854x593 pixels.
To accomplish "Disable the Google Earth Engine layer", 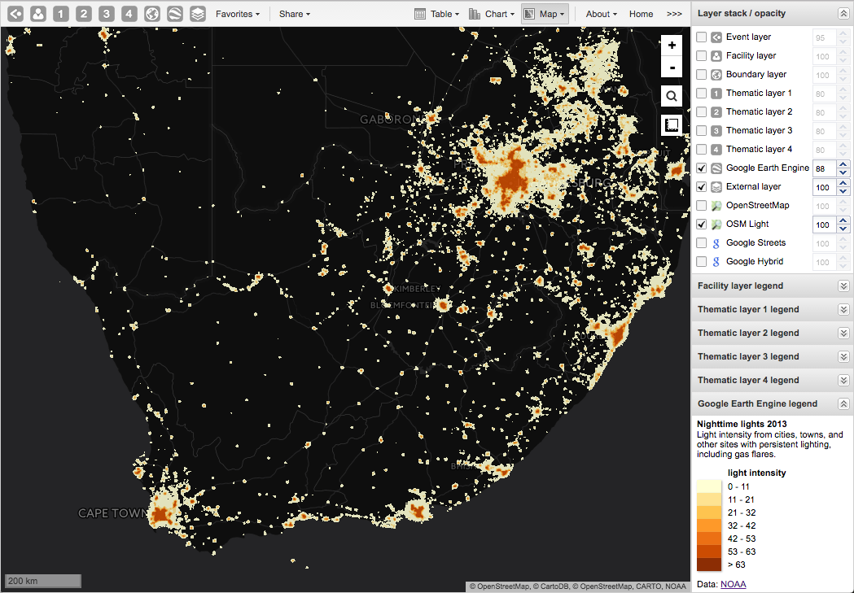I will click(701, 168).
